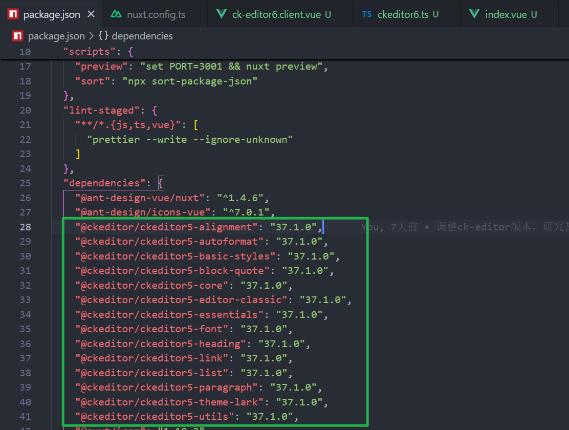Viewport: 569px width, 430px height.
Task: Close the package.json tab
Action: pyautogui.click(x=91, y=14)
